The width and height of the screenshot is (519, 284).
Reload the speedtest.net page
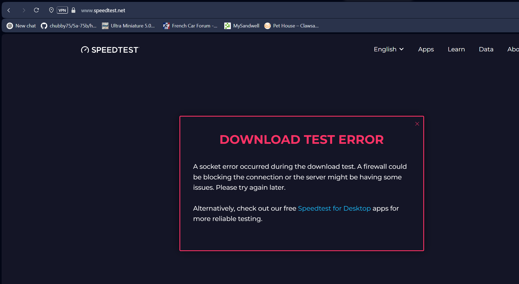tap(36, 10)
